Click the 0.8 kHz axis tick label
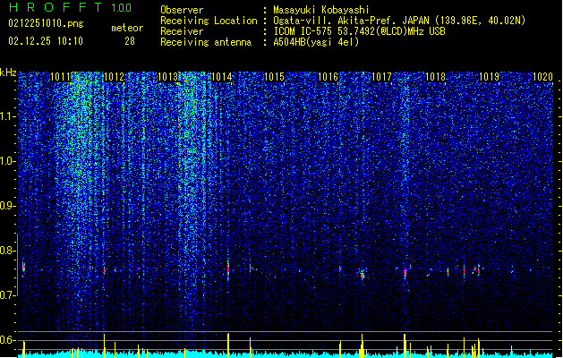The image size is (563, 358). click(8, 251)
